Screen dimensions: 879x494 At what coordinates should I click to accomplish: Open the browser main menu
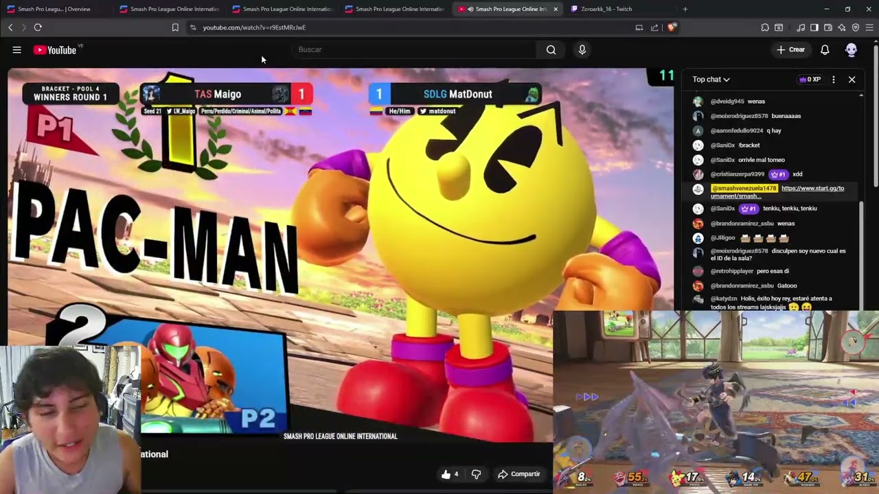[x=869, y=27]
